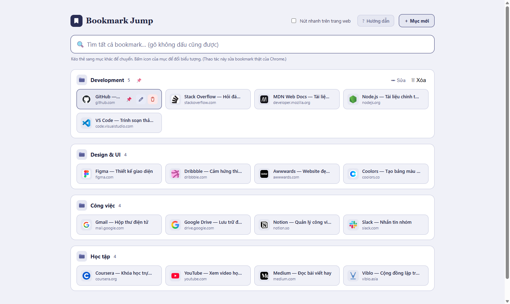This screenshot has height=304, width=510.
Task: Click the YouTube favicon
Action: click(175, 276)
